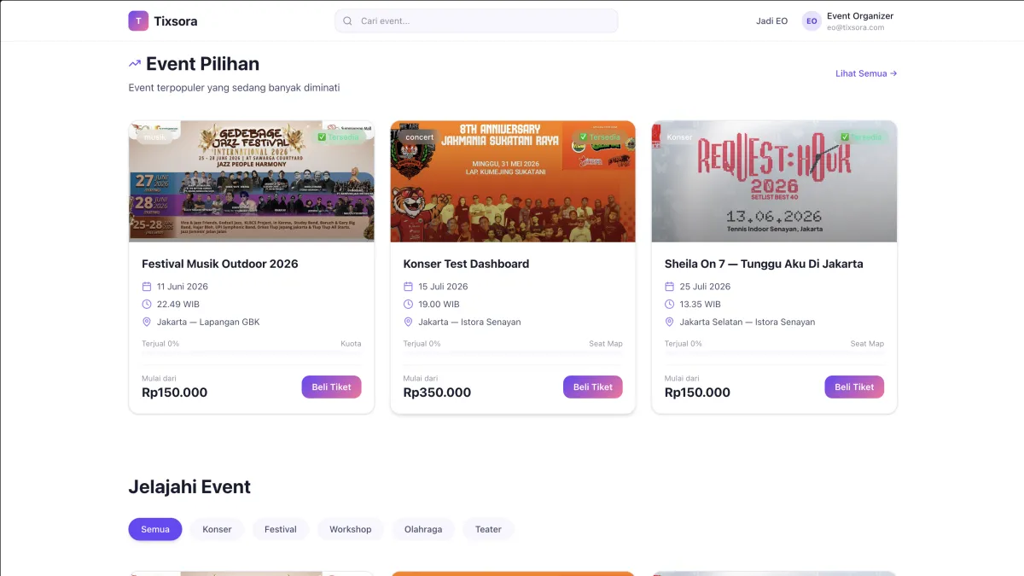
Task: Click sales progress bar on Konser Test Dashboard card
Action: (513, 352)
